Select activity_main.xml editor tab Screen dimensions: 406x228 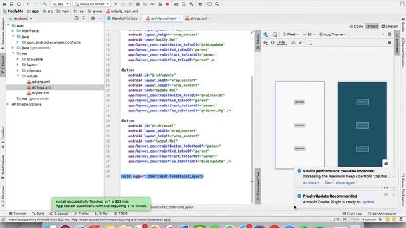163,18
